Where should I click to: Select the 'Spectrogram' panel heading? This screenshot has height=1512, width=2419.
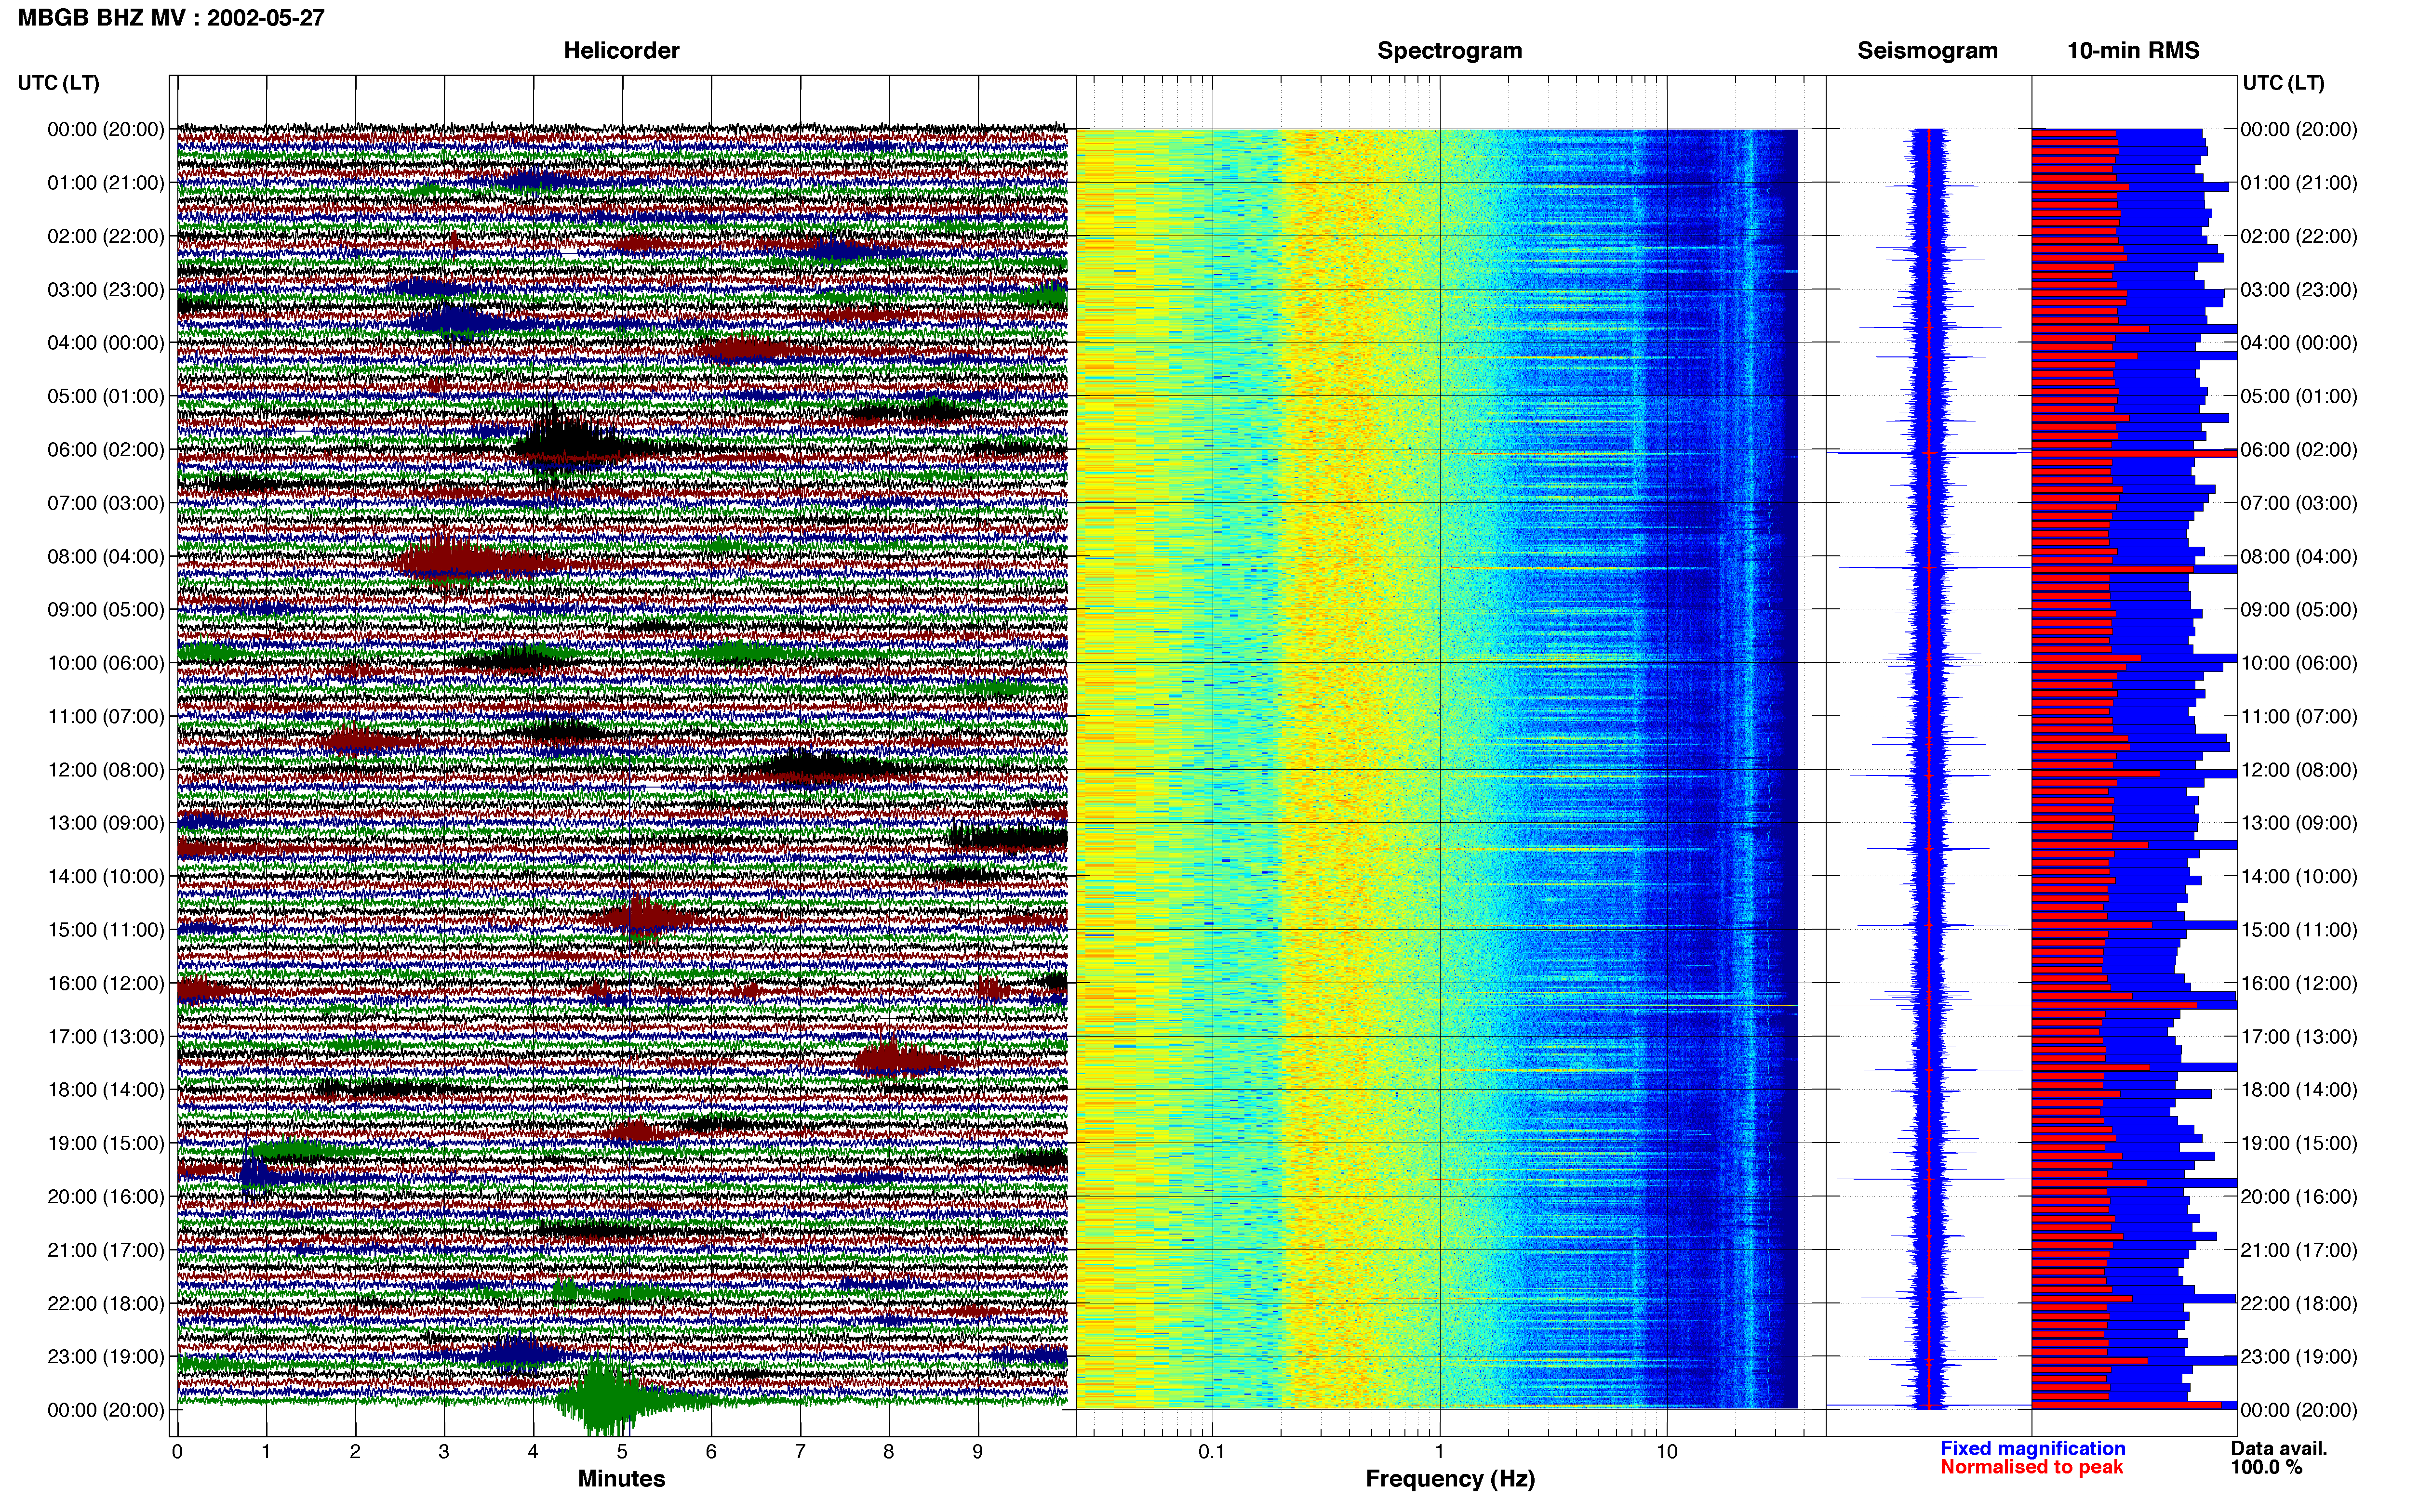(1450, 50)
